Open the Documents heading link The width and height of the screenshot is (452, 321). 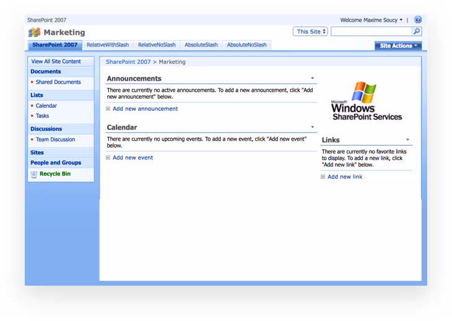click(46, 71)
